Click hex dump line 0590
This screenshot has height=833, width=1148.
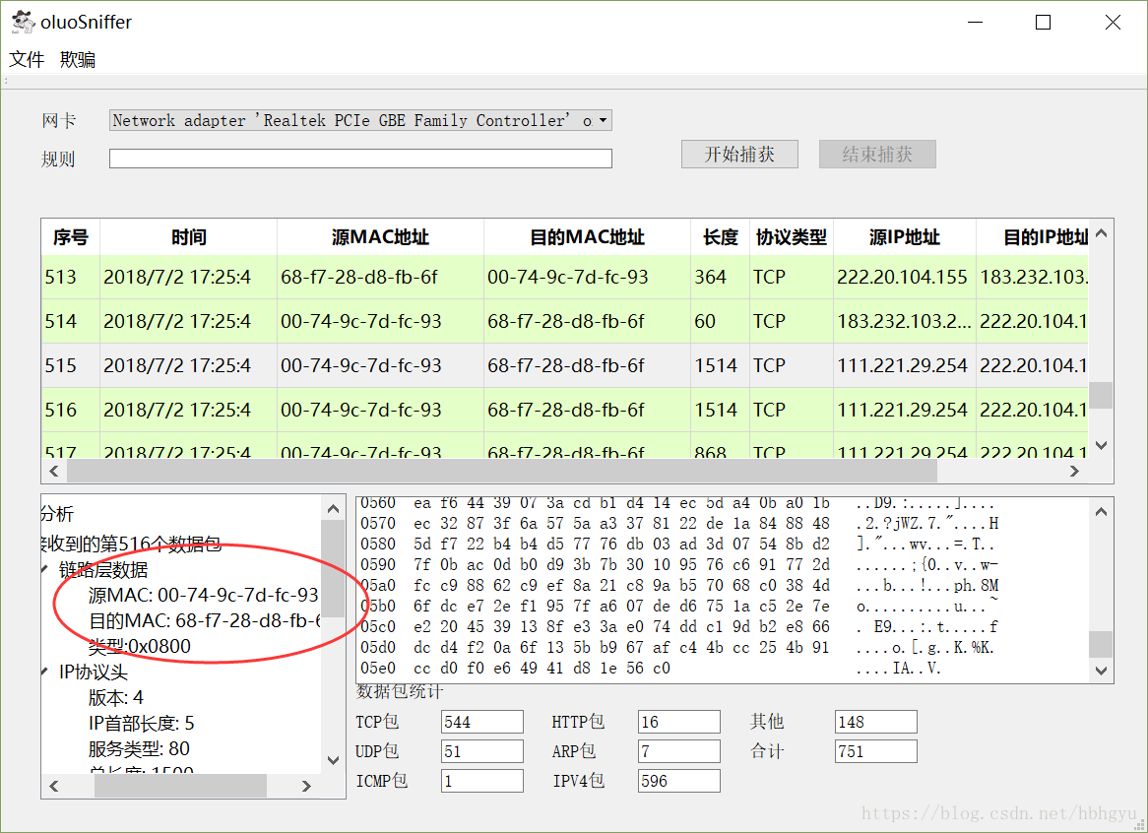[x=678, y=564]
